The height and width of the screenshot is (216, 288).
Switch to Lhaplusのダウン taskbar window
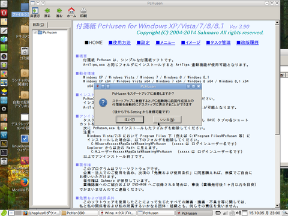point(41,213)
